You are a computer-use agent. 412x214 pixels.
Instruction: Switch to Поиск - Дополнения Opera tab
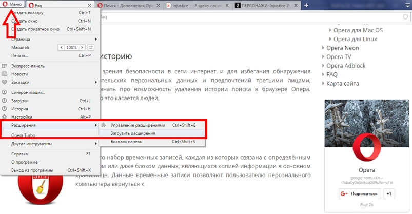pos(129,5)
